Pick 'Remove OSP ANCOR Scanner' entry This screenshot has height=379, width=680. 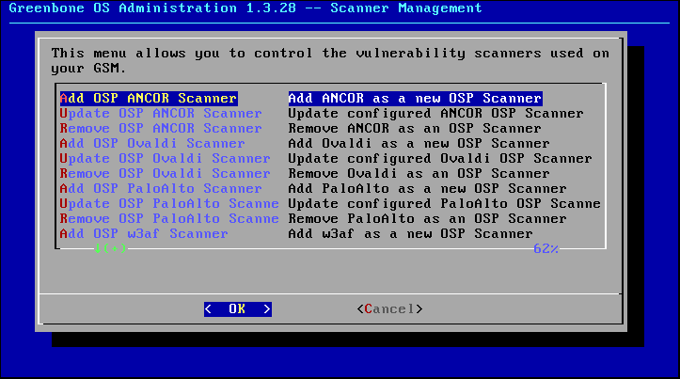point(161,129)
